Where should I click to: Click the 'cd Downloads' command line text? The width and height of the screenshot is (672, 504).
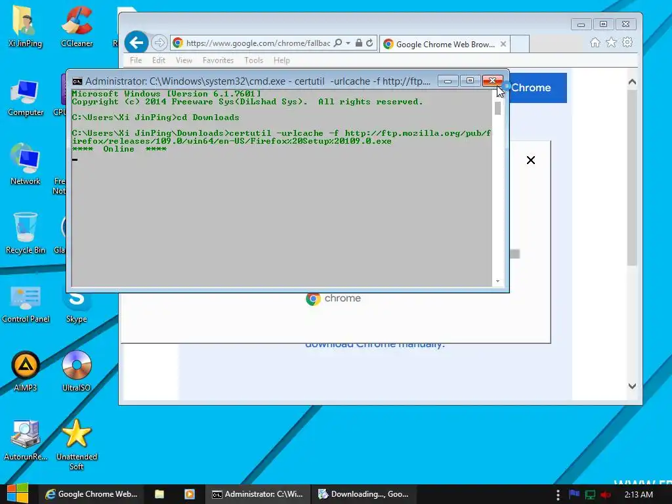(208, 117)
